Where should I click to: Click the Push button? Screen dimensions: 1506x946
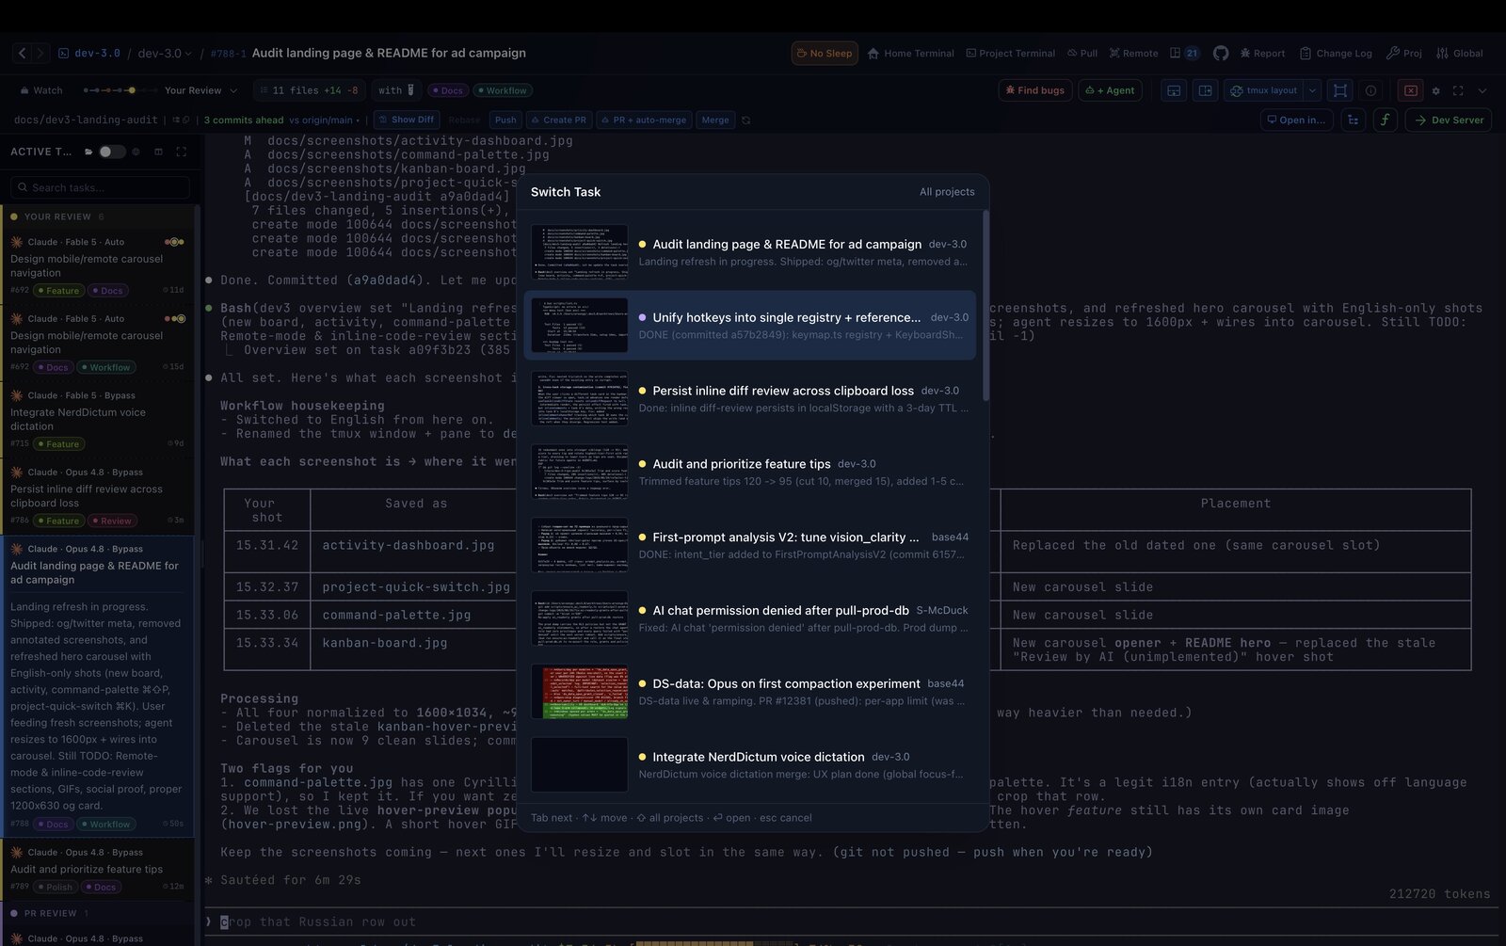click(505, 120)
